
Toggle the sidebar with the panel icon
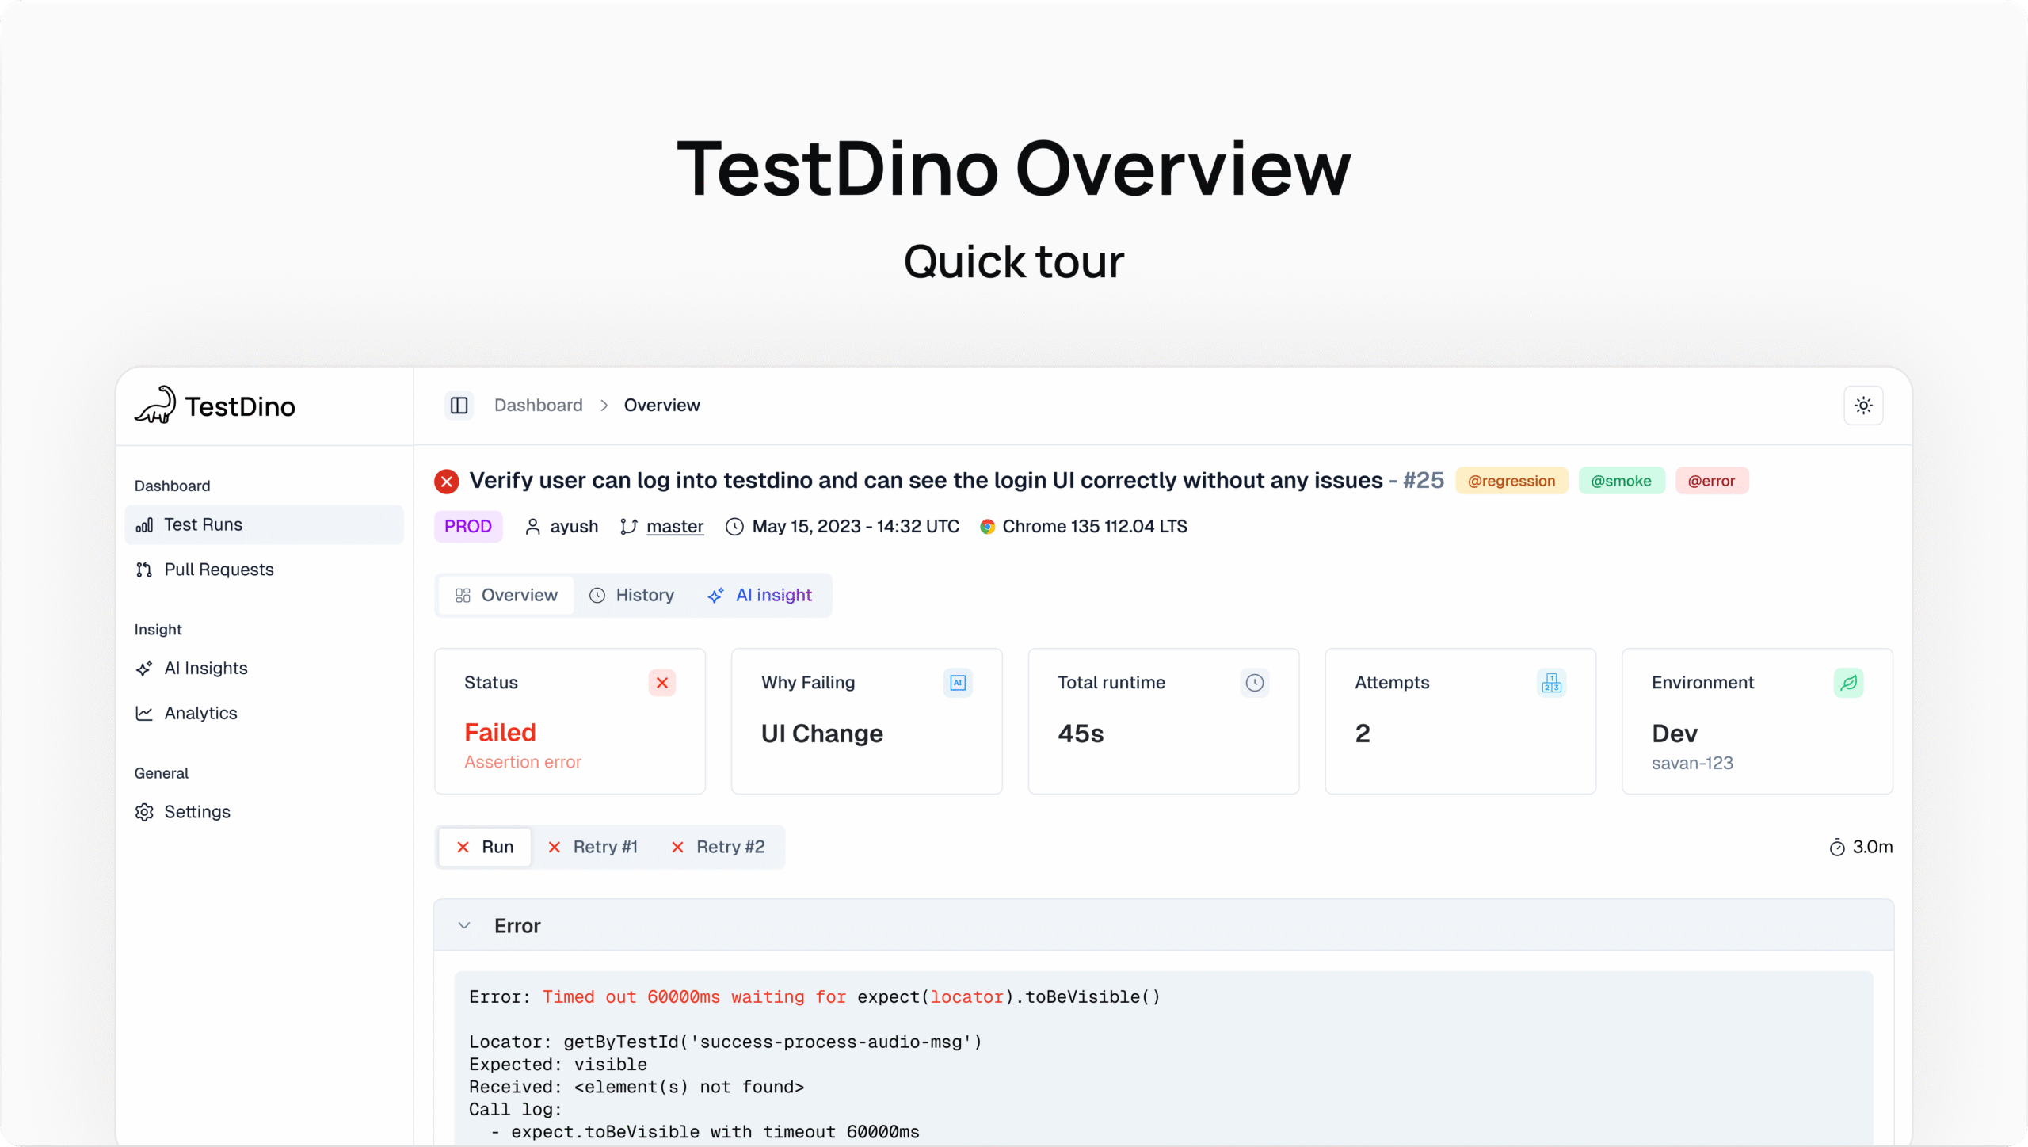point(459,405)
